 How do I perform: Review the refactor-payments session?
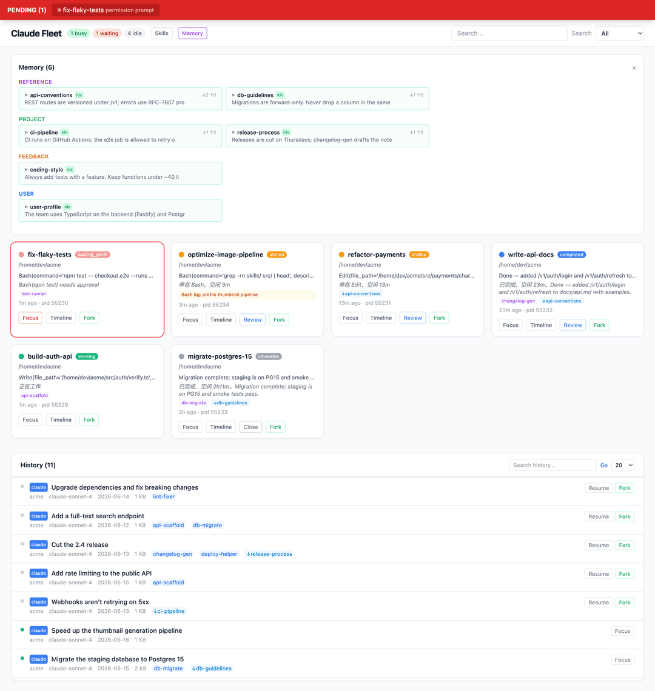click(x=413, y=318)
